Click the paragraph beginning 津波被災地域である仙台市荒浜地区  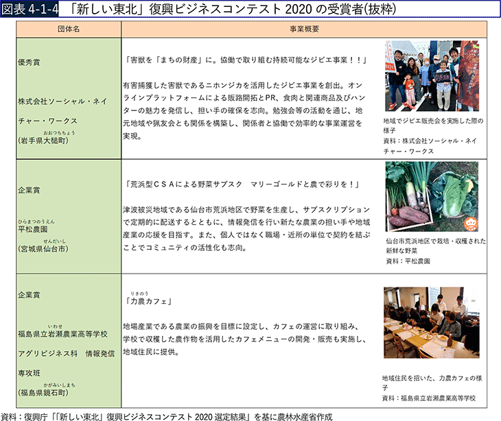[x=246, y=228]
